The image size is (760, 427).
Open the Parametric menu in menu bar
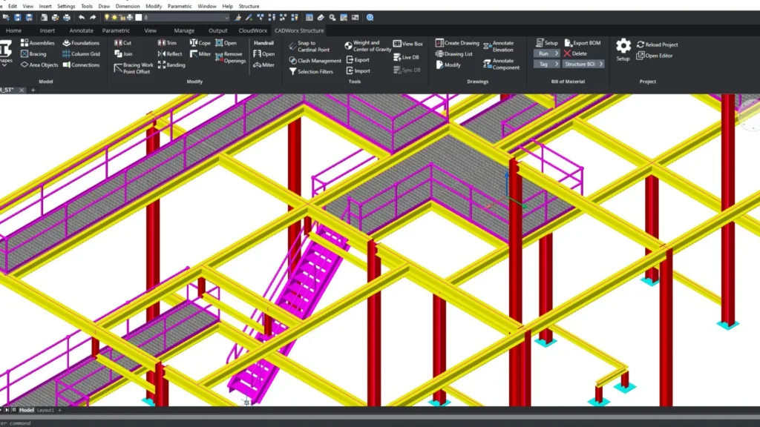coord(179,6)
